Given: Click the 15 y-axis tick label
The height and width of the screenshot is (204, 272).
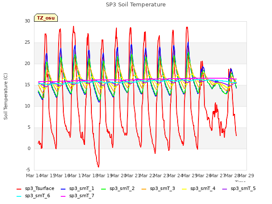Looking at the screenshot, I should point(27,85).
